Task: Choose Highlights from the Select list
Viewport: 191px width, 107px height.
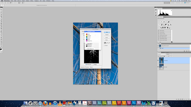Action: [93, 43]
